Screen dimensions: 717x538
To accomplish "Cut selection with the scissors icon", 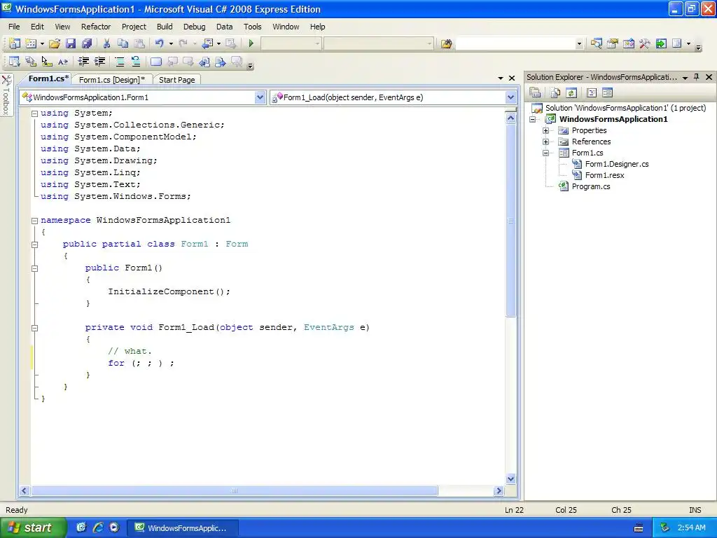I will tap(106, 43).
